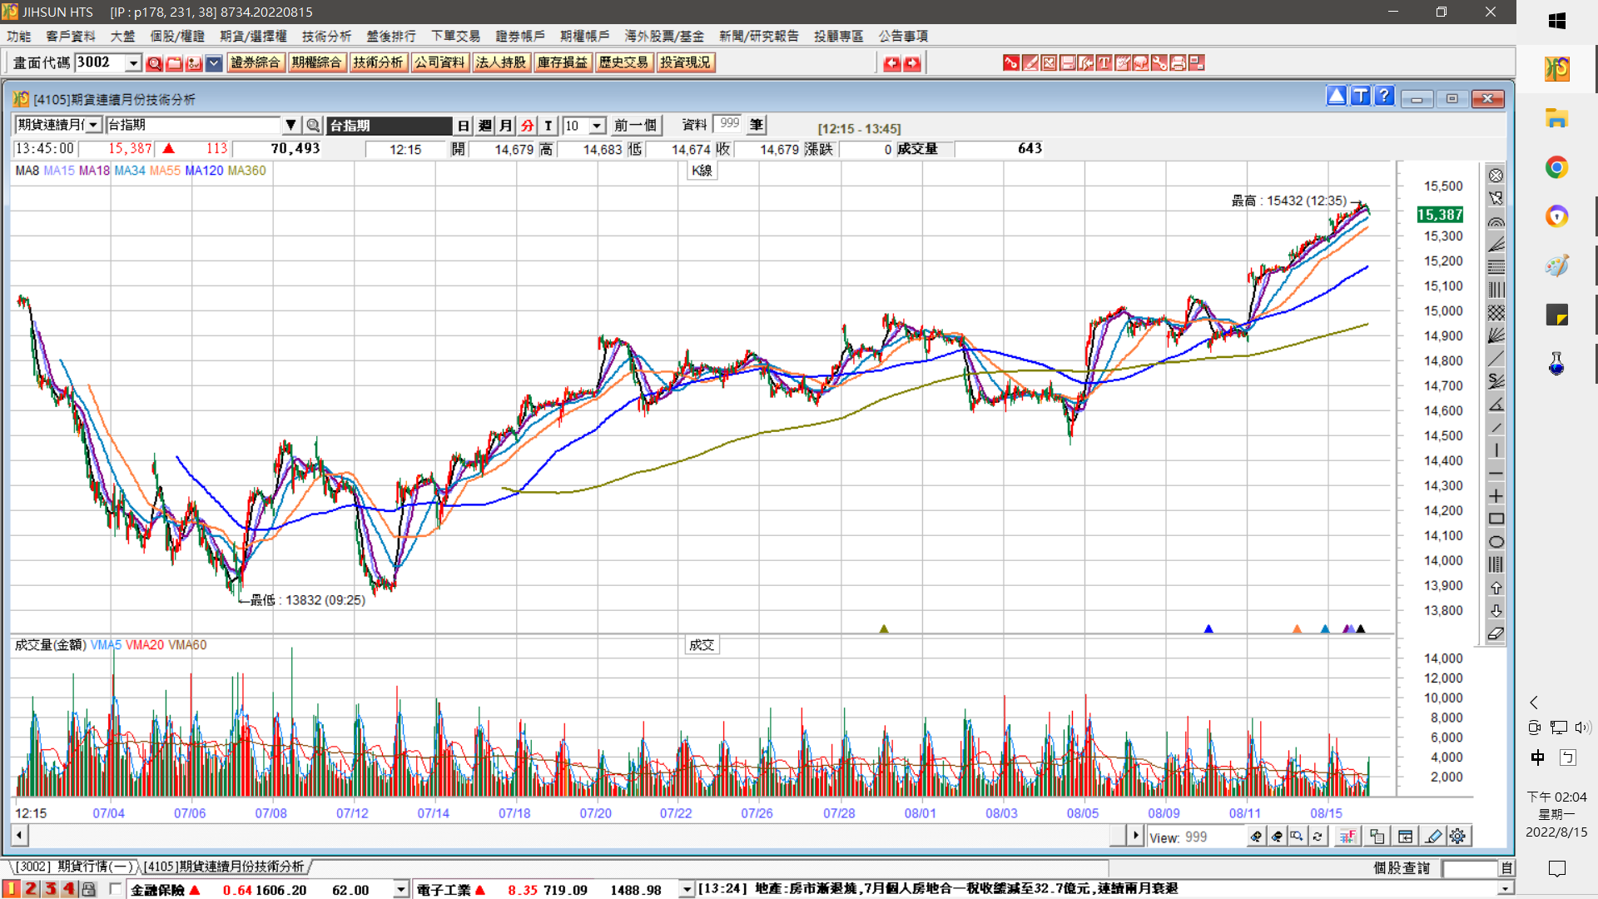
Task: Click the zoom-in chart icon
Action: click(1256, 837)
